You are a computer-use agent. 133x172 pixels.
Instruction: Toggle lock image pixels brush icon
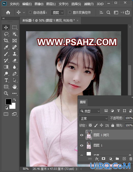[x=96, y=125]
